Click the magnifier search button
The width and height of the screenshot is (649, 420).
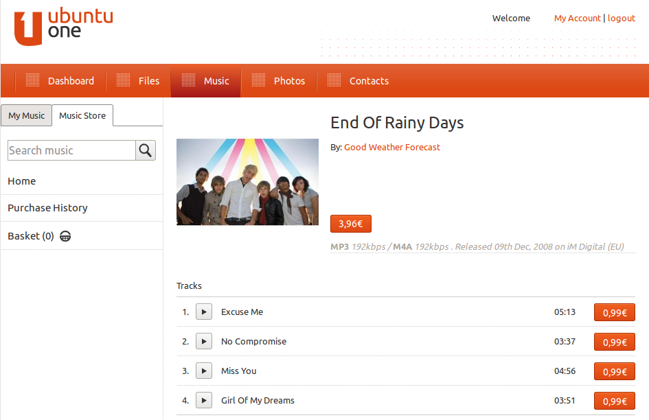[146, 150]
